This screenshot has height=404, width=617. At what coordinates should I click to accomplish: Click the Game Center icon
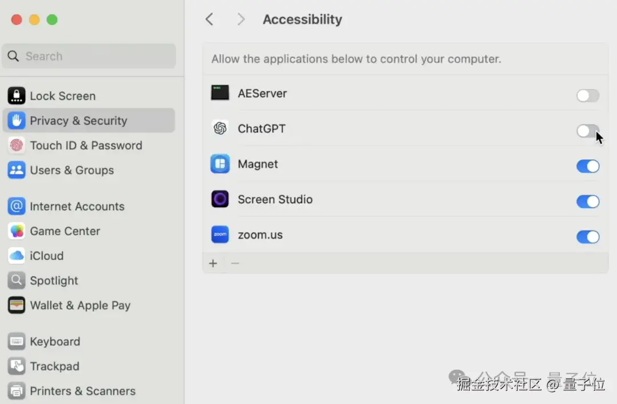coord(17,231)
